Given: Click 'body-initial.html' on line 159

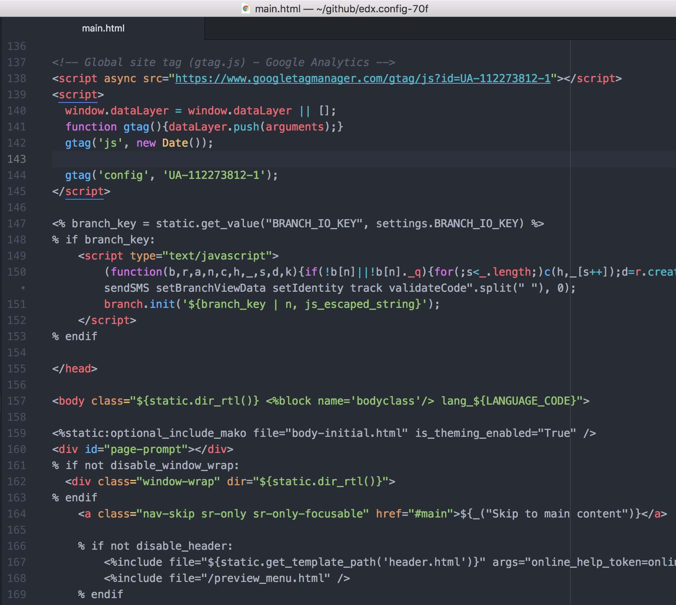Looking at the screenshot, I should (x=347, y=433).
